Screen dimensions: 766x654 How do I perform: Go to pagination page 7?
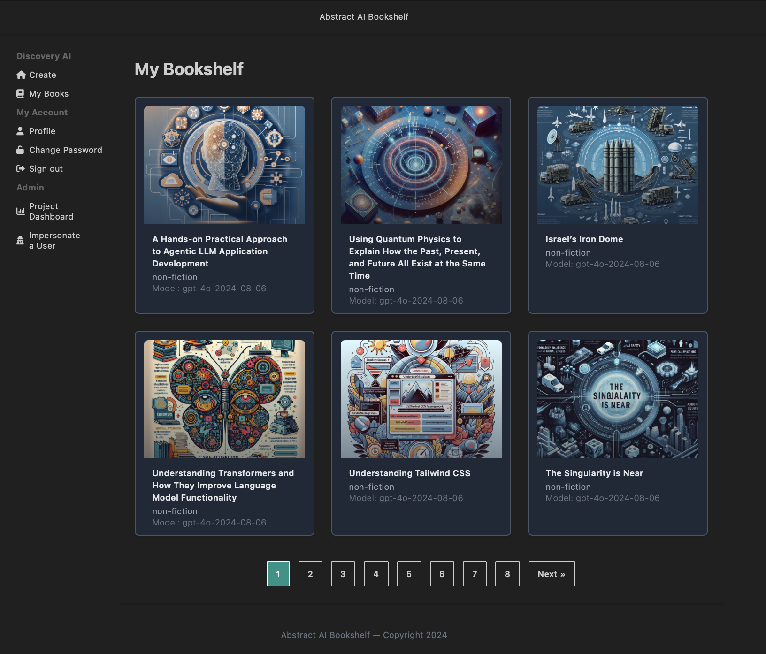(x=475, y=574)
